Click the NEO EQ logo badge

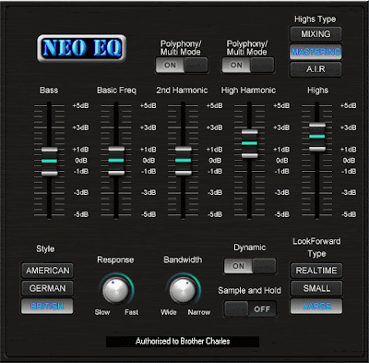(x=82, y=48)
